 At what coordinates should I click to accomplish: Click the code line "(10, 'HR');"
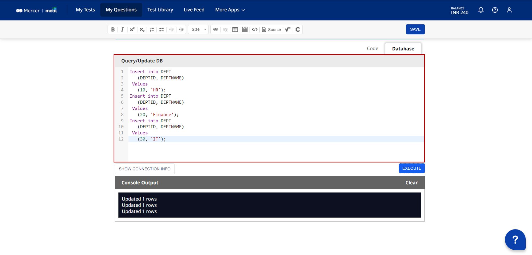click(x=152, y=90)
